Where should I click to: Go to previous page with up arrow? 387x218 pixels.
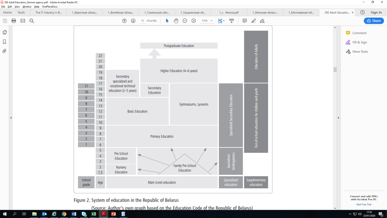[124, 21]
